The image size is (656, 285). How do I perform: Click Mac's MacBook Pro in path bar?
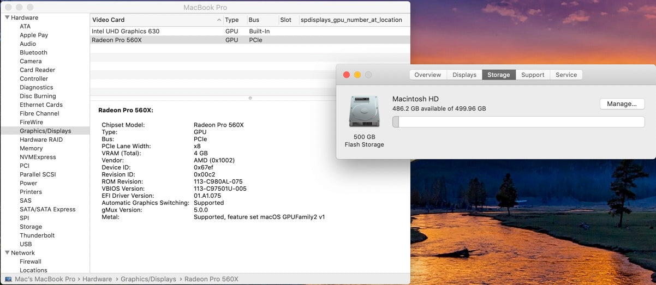(45, 279)
